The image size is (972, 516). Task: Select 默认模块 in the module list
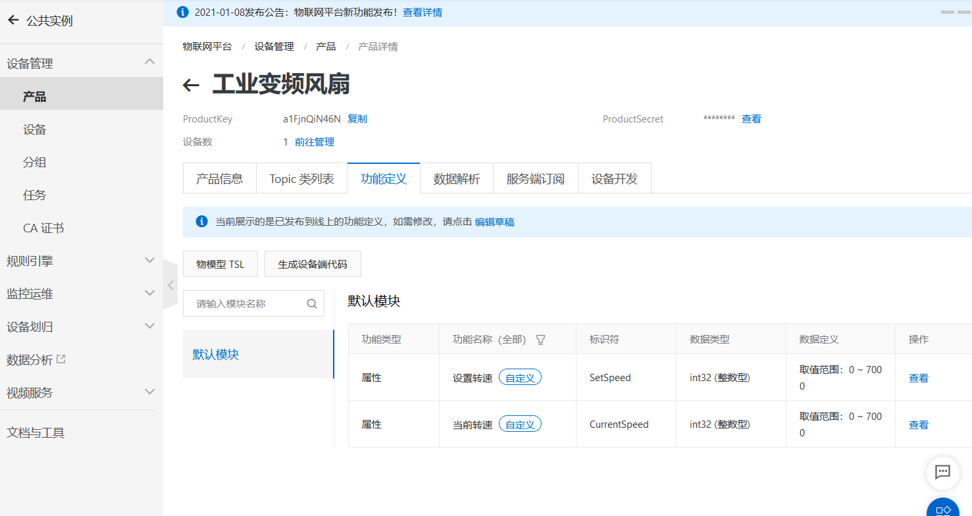(259, 354)
